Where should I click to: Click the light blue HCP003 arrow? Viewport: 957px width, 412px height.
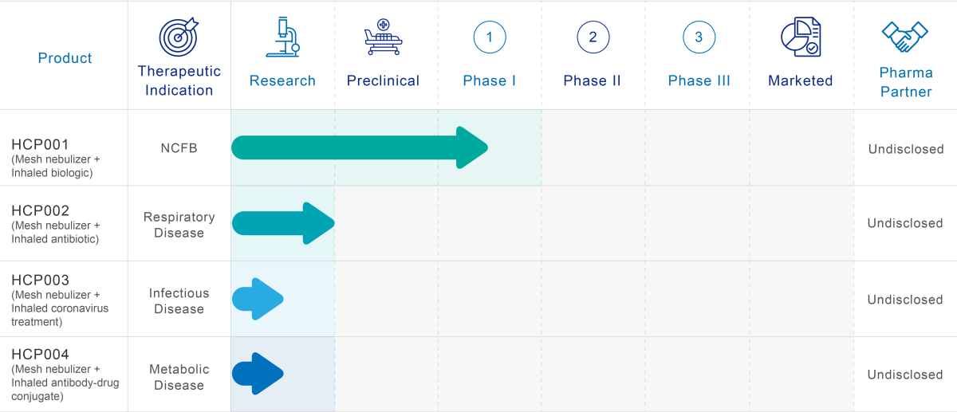coord(258,299)
